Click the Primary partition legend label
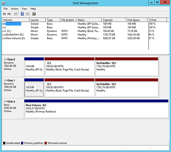 pyautogui.click(x=34, y=143)
